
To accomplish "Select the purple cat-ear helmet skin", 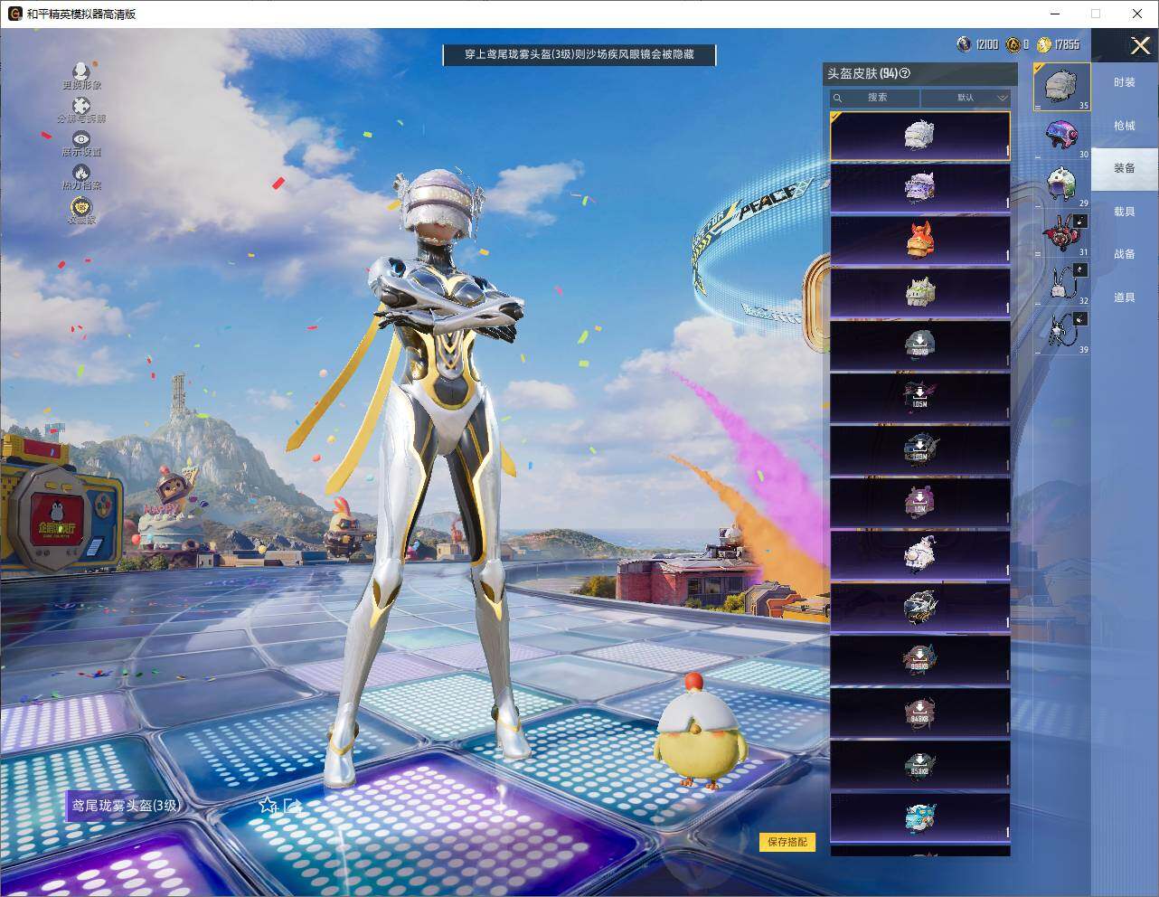I will [x=919, y=188].
